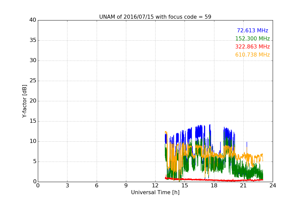This screenshot has width=303, height=202.
Task: Select the 72.613 MHz legend label
Action: click(x=252, y=31)
